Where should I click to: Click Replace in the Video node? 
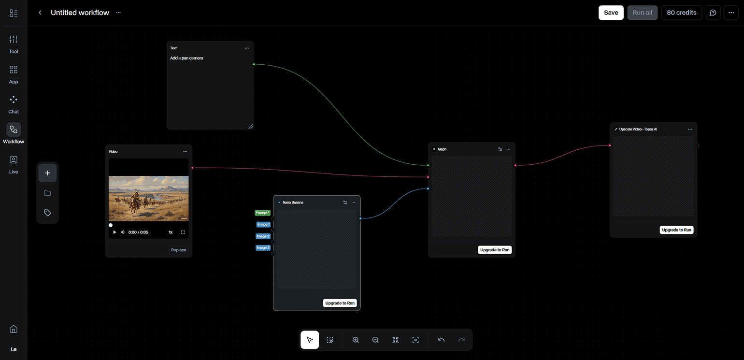pyautogui.click(x=178, y=250)
